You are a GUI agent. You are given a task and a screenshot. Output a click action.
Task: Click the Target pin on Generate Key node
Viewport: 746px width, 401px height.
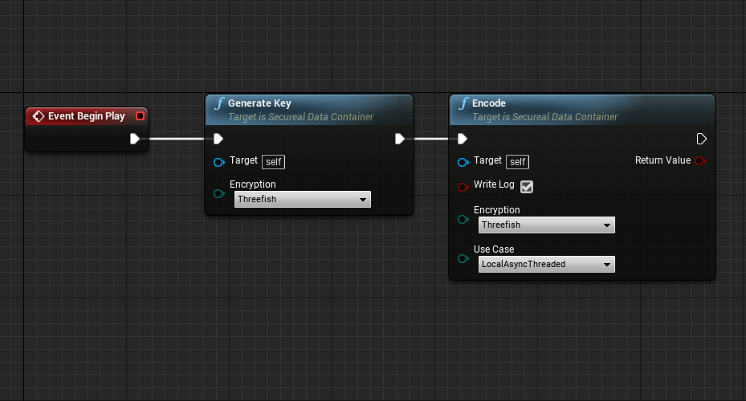218,162
